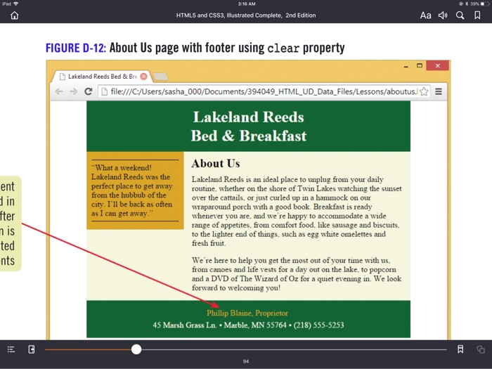Click the file URL address bar

pos(264,91)
